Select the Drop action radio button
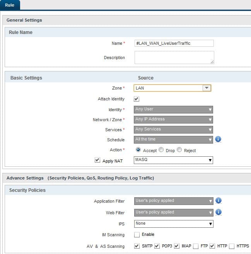Viewport: 251px width, 254px height. (161, 150)
